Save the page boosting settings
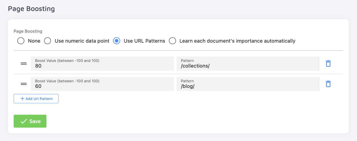Viewport: 357px width, 141px height. coord(30,121)
